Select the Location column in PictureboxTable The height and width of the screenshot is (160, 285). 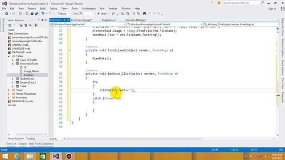click(28, 75)
